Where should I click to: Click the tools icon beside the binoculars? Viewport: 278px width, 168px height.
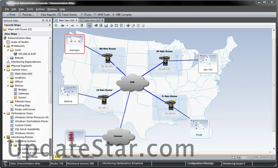(101, 26)
